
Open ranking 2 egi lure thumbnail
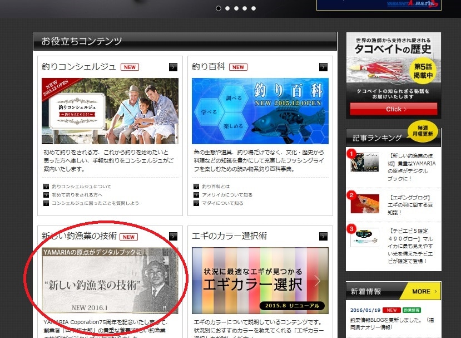[365, 203]
